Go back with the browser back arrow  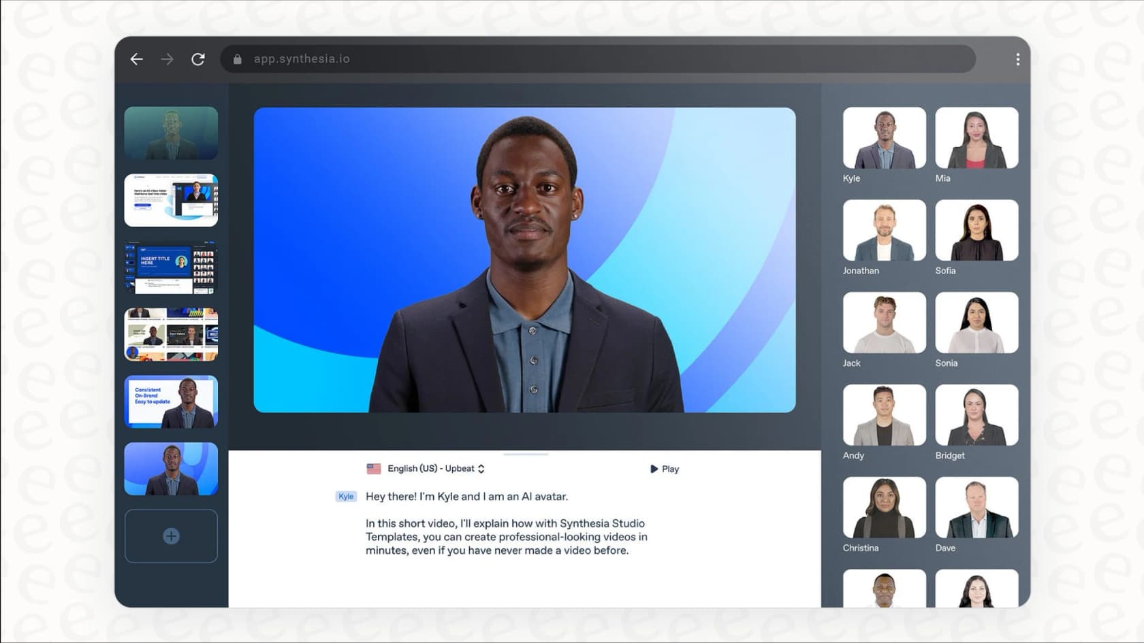coord(137,59)
